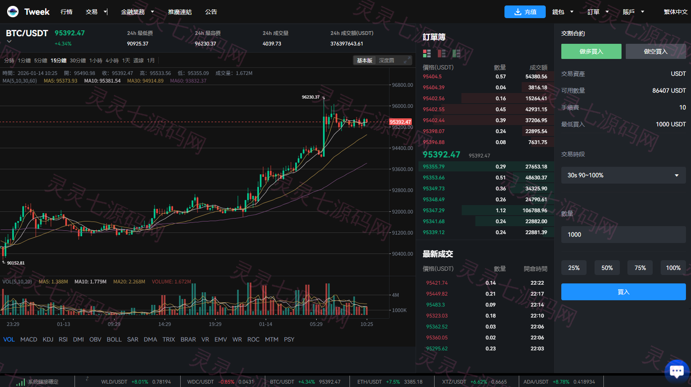The height and width of the screenshot is (387, 691).
Task: Open the 30s 90~100% period dropdown
Action: coord(623,175)
